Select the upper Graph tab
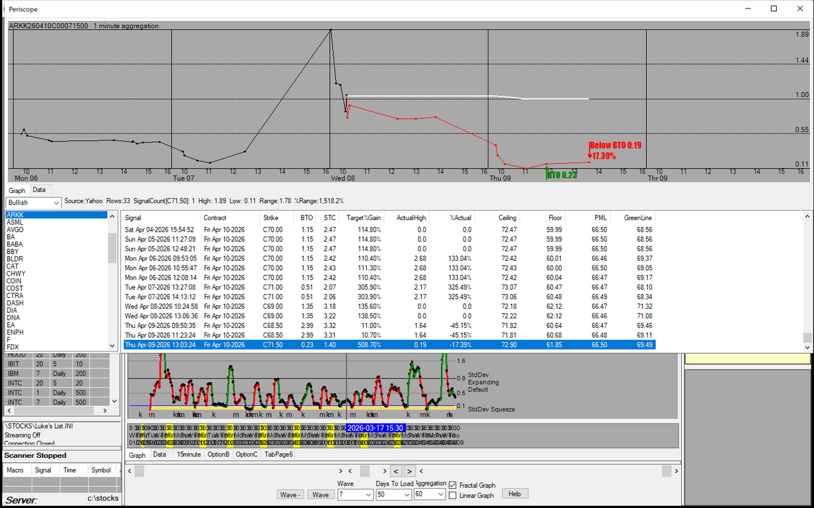The height and width of the screenshot is (508, 814). (17, 190)
